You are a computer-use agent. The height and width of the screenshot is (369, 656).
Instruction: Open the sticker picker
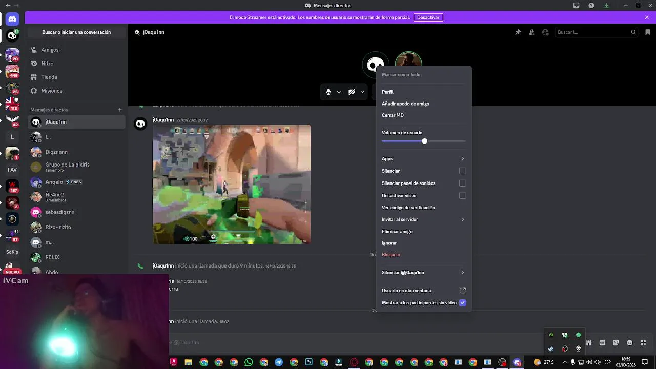pos(616,343)
